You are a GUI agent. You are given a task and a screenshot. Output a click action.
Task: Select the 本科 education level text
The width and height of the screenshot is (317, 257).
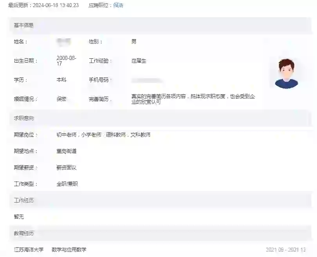point(61,79)
